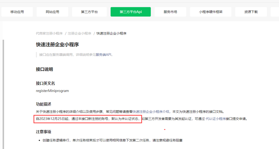Click the current 快速注册企业小程序 breadcrumb item
The height and width of the screenshot is (149, 279).
(111, 33)
